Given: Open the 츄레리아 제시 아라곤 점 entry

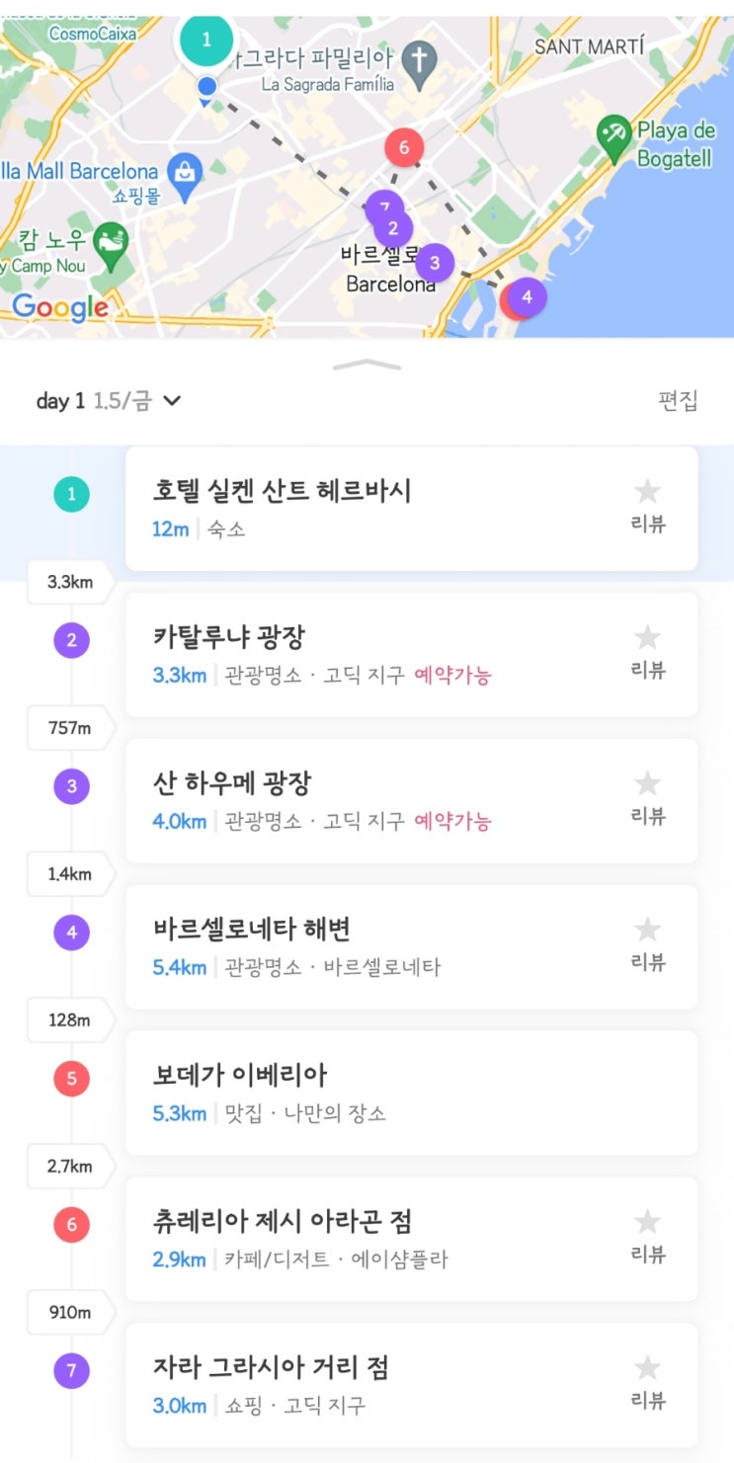Looking at the screenshot, I should tap(412, 1240).
